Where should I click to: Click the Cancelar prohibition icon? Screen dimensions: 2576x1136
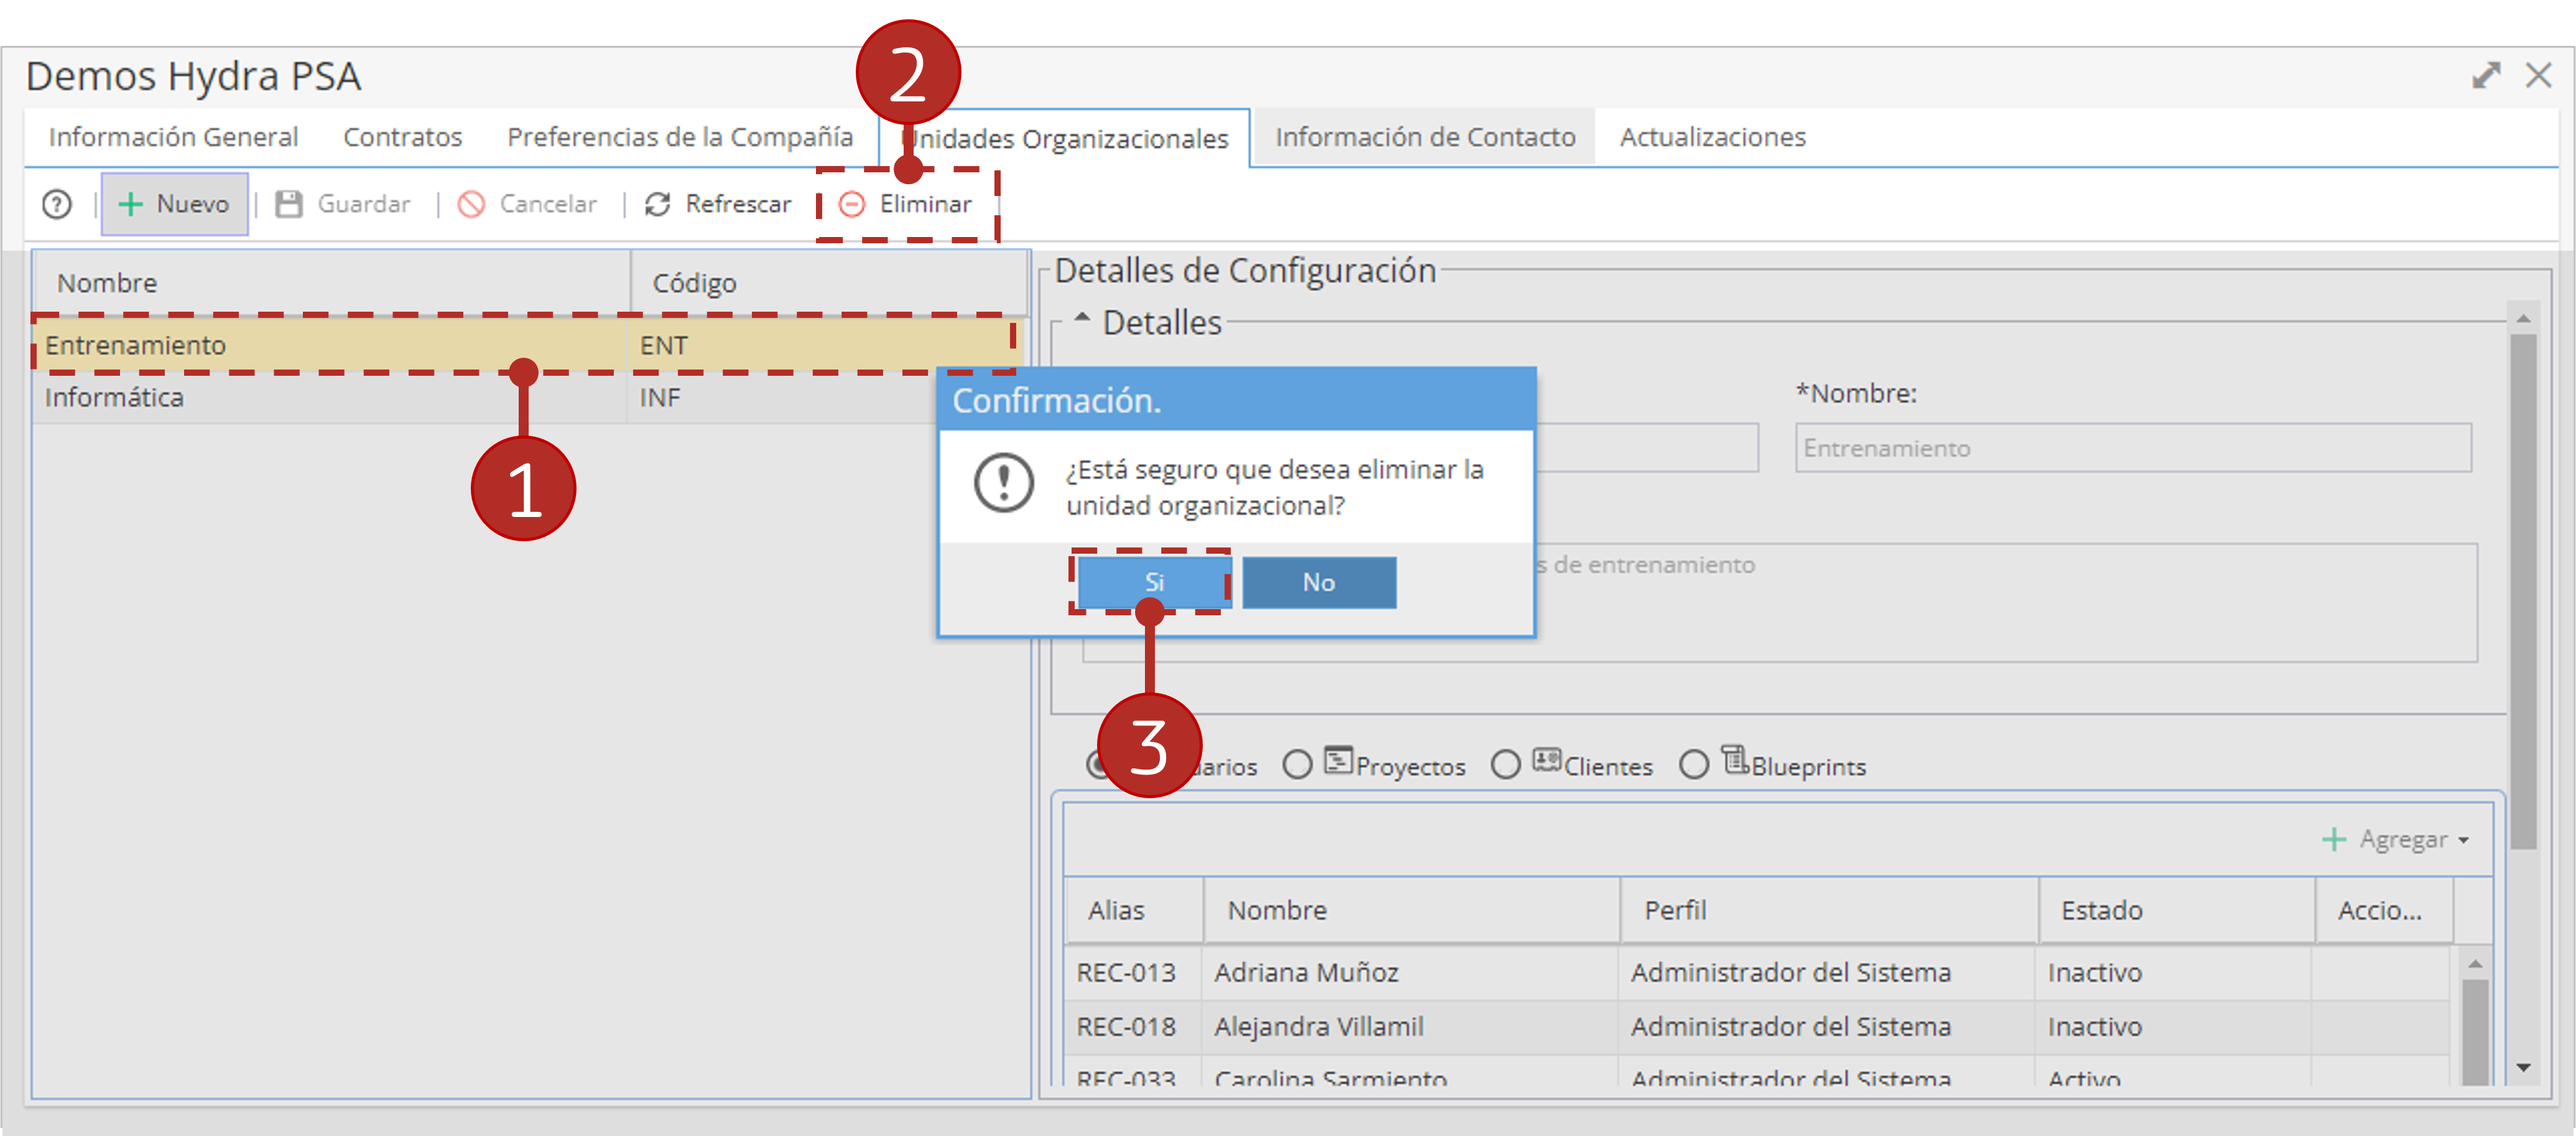click(471, 204)
